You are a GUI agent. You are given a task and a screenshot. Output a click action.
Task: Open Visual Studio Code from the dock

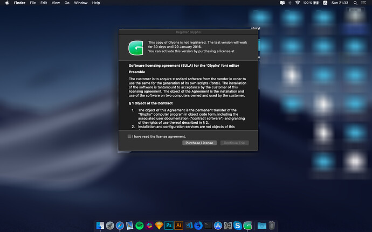click(189, 226)
